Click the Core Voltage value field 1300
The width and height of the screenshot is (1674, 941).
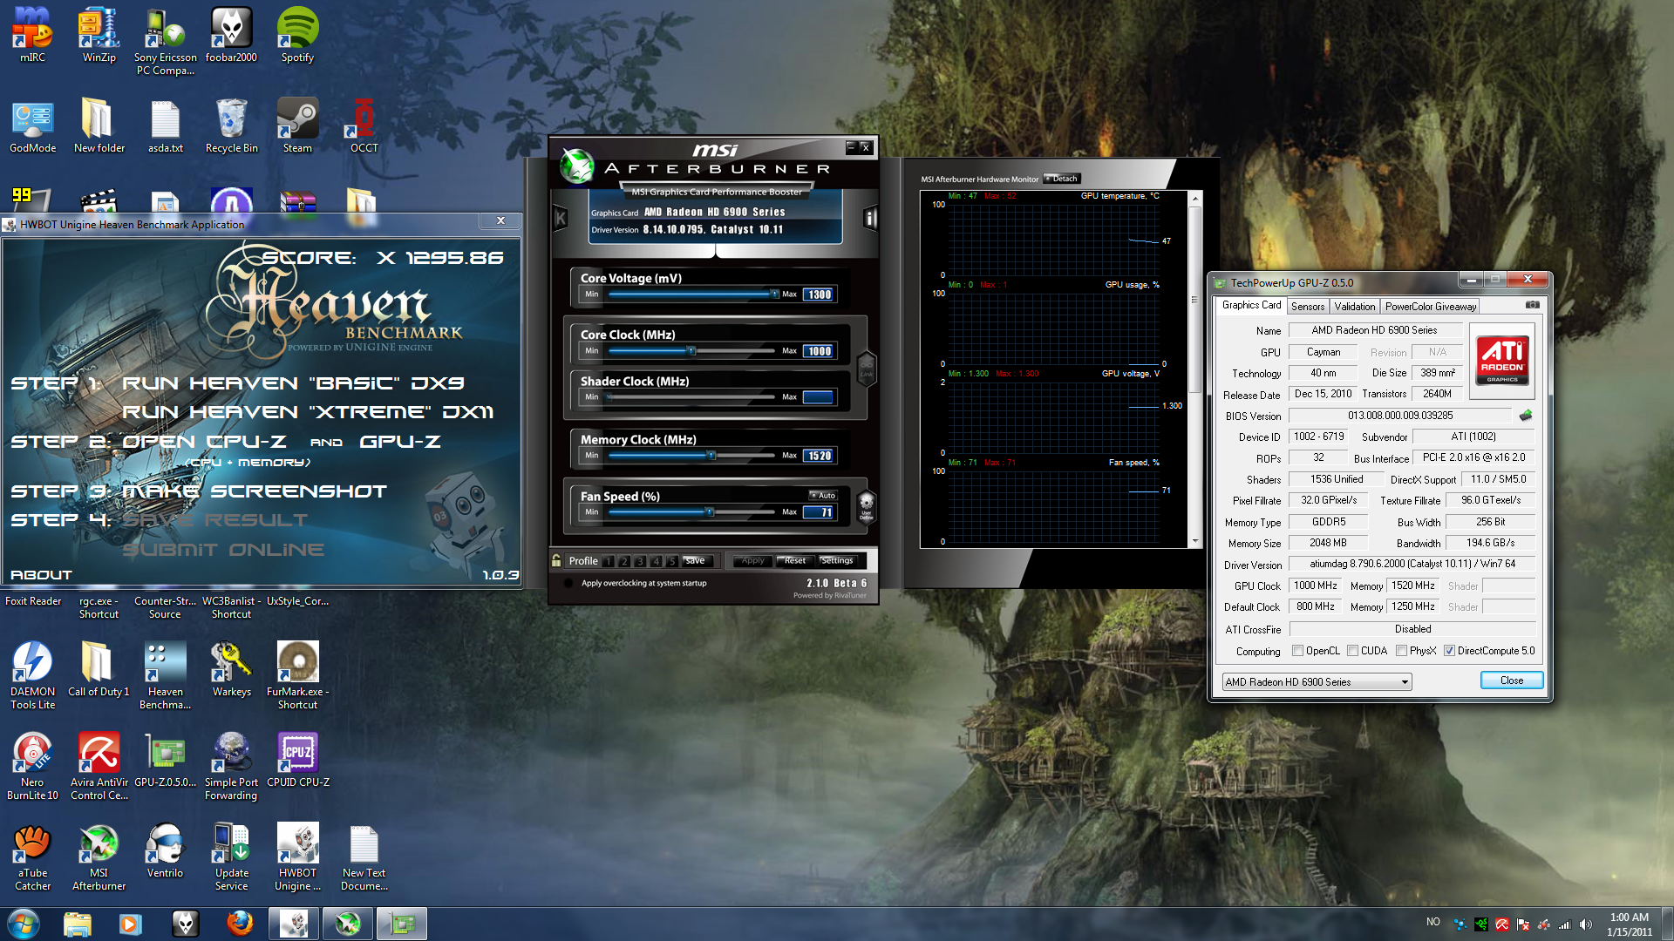819,294
